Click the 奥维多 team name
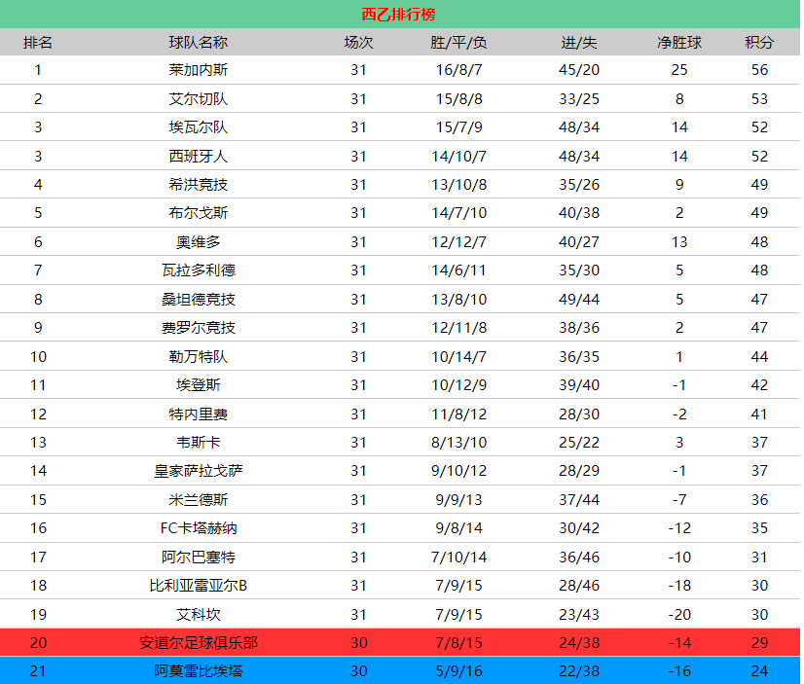Viewport: 804px width, 684px height. point(198,242)
